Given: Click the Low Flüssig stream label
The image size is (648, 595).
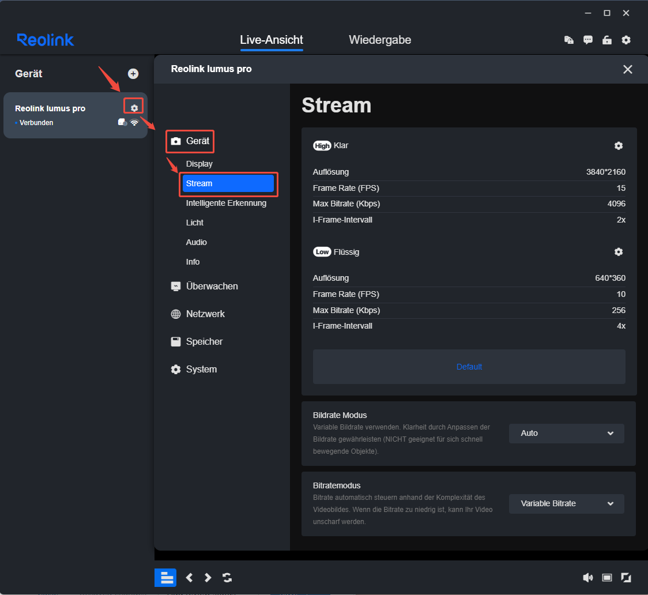Looking at the screenshot, I should coord(336,252).
